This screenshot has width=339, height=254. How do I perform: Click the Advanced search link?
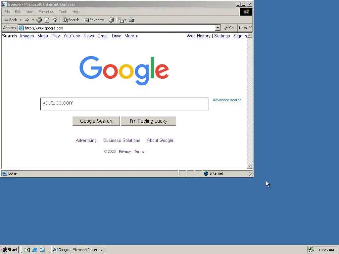(x=227, y=100)
